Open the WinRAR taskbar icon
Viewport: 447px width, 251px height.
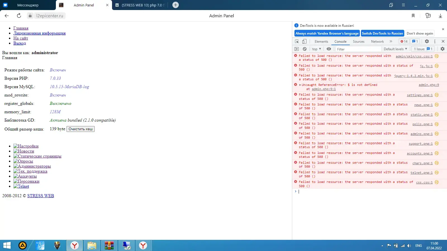[109, 245]
